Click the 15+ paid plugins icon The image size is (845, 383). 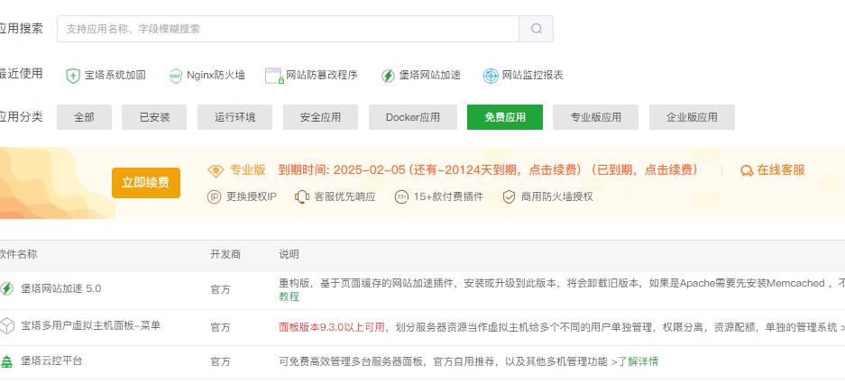(401, 196)
